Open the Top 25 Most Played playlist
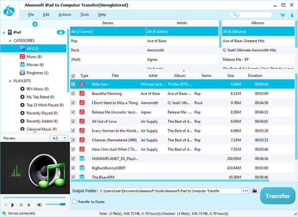The width and height of the screenshot is (298, 217). 45,105
